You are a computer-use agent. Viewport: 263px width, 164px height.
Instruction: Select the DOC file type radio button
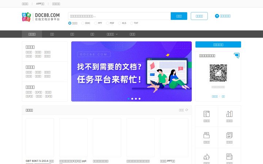coord(83,23)
